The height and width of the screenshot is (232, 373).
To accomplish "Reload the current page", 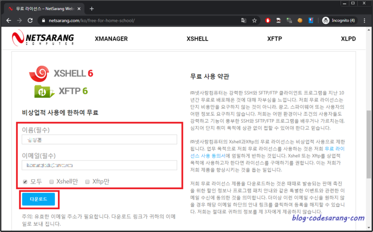I will [30, 21].
